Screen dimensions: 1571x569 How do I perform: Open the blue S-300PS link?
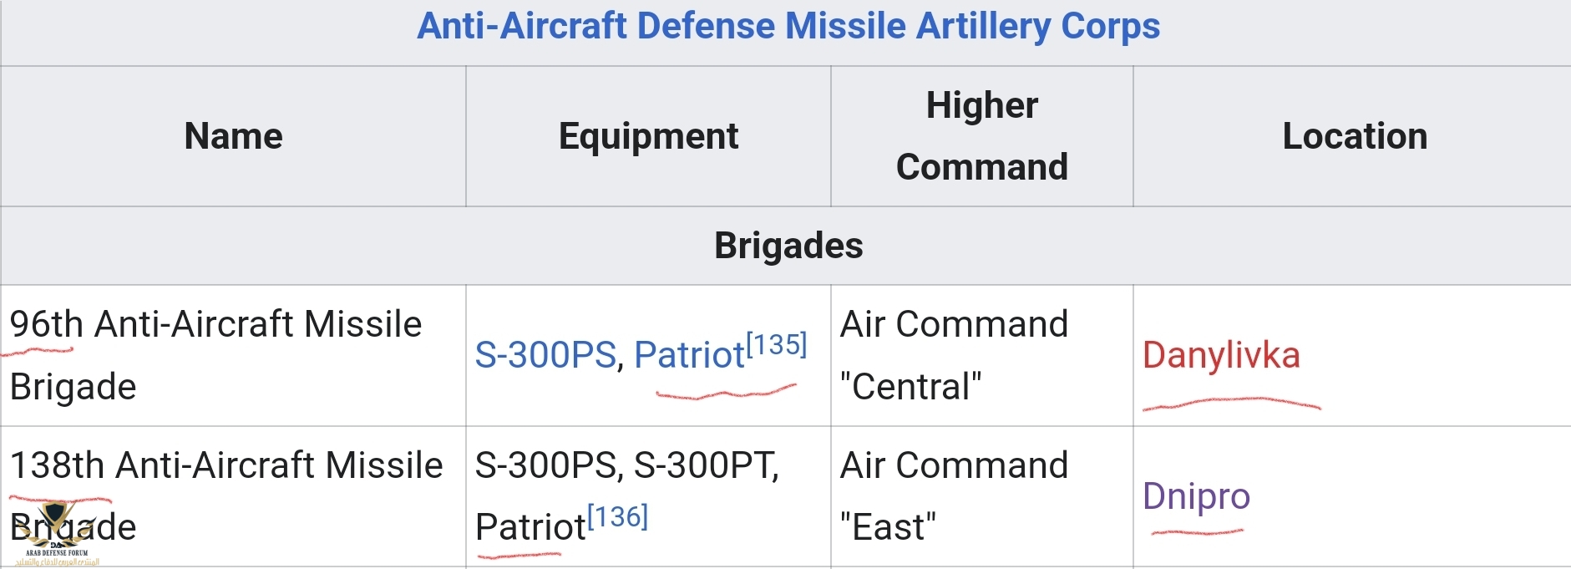coord(545,355)
